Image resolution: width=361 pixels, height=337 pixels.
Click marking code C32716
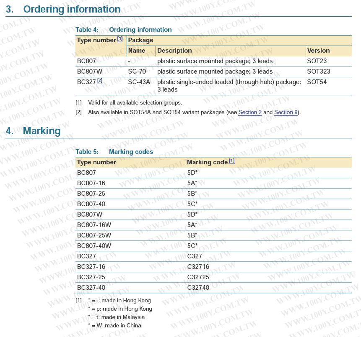pos(198,267)
